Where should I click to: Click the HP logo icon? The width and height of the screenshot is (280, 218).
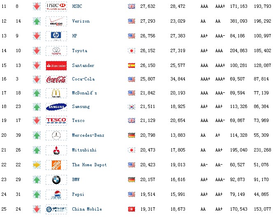click(56, 36)
